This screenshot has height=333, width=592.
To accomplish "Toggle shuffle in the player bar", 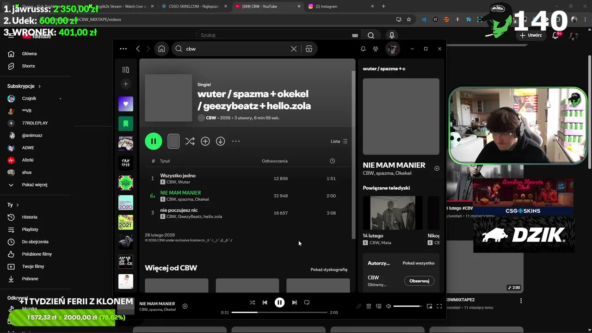I will tap(252, 302).
